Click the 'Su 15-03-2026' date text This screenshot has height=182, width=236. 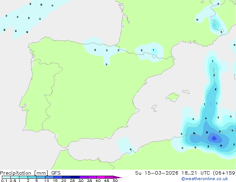coord(157,173)
